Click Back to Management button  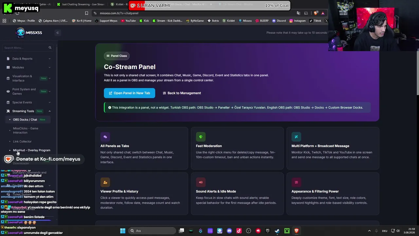tap(182, 93)
